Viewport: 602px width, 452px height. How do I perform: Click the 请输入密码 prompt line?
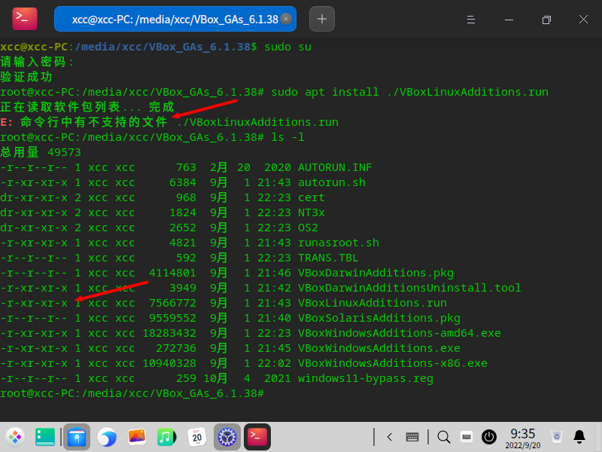[x=37, y=62]
